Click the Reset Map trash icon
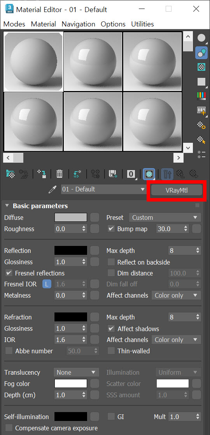The height and width of the screenshot is (435, 210). coord(59,174)
